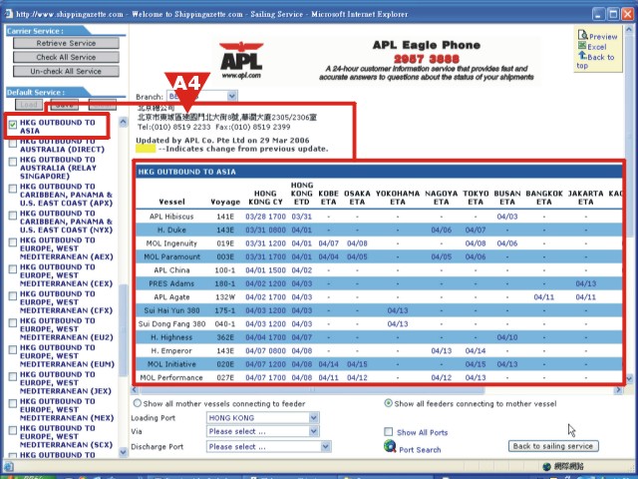
Task: Check HKG Outbound to Europe (CFX) service
Action: click(x=13, y=295)
